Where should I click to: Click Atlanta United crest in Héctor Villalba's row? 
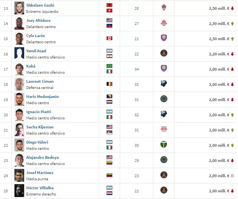pos(164,190)
